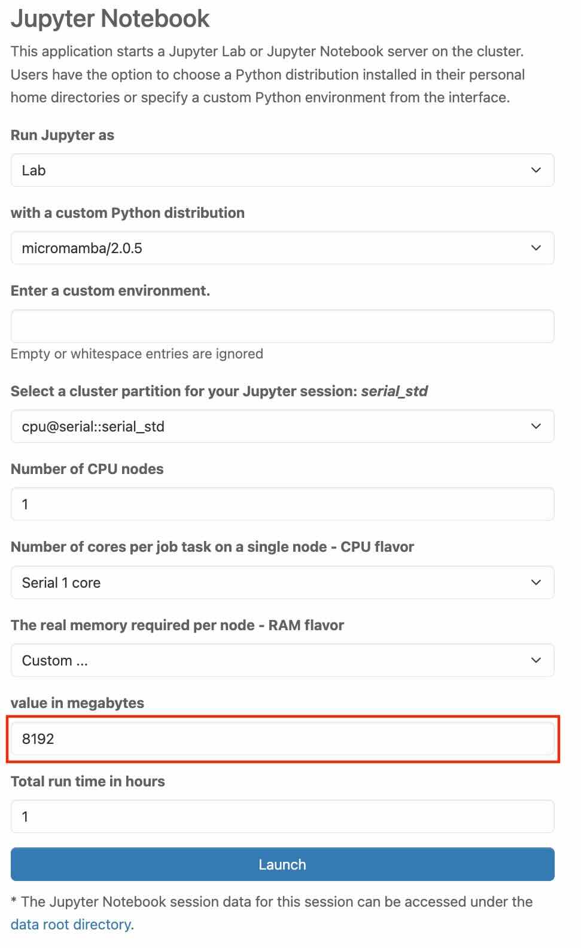Image resolution: width=581 pixels, height=948 pixels.
Task: Open the data root directory link
Action: 72,924
